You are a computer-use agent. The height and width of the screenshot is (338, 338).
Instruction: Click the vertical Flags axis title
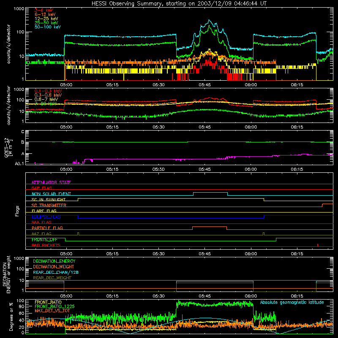(x=17, y=211)
